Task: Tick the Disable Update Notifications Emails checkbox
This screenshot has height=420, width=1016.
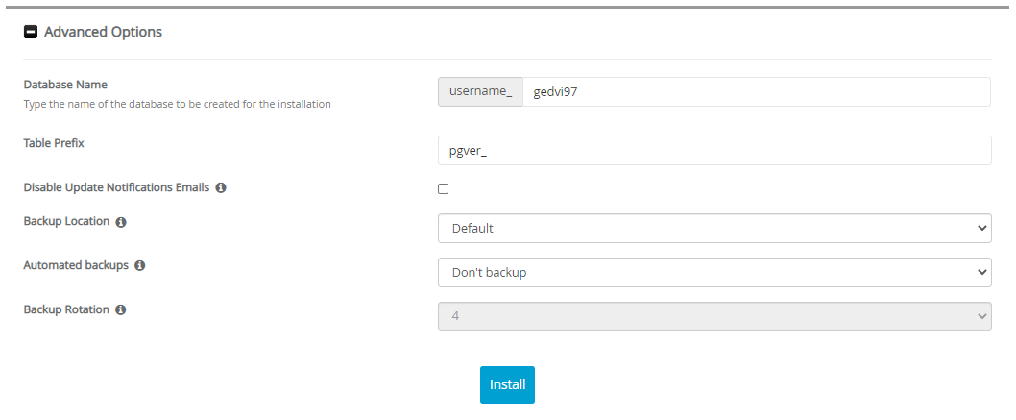Action: click(444, 188)
